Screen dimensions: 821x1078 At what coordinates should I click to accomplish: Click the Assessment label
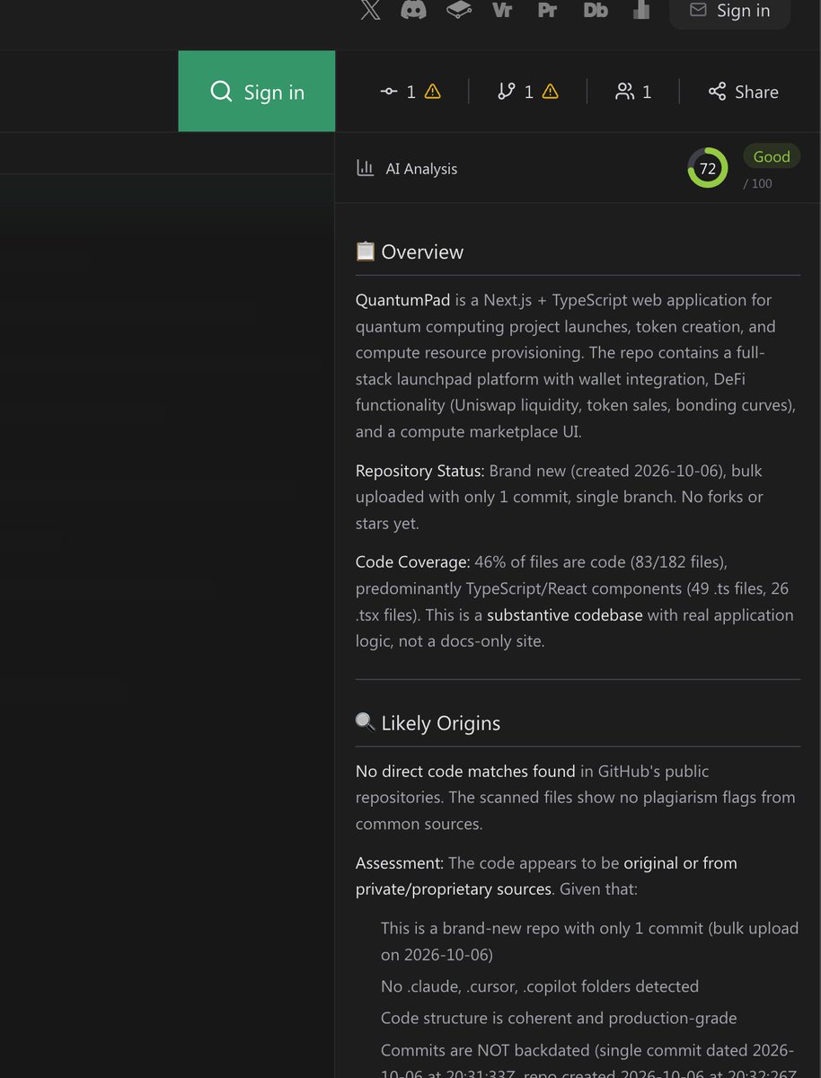coord(400,863)
